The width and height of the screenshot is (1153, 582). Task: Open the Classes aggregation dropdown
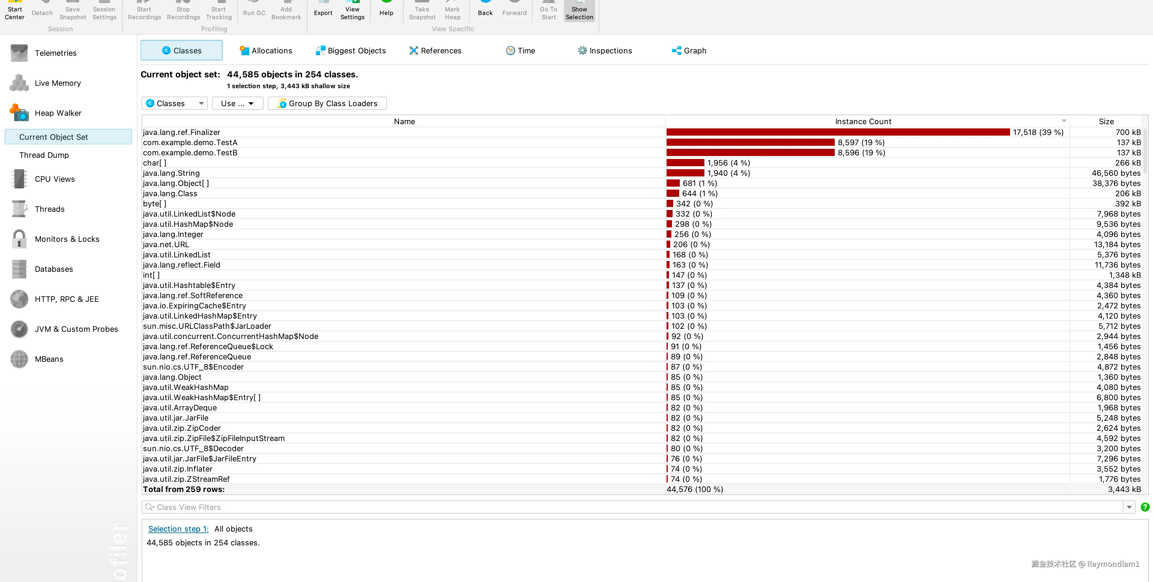point(174,103)
